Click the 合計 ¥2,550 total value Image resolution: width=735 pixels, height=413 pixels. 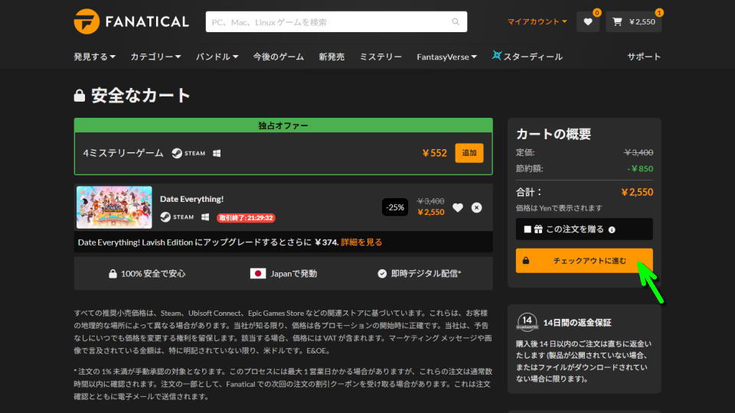point(637,192)
